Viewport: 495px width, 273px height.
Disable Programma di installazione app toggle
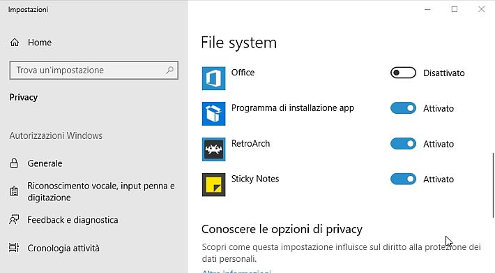click(x=403, y=108)
